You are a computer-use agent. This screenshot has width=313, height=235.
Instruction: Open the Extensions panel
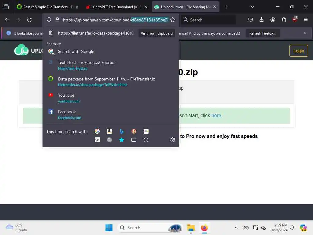click(x=284, y=20)
